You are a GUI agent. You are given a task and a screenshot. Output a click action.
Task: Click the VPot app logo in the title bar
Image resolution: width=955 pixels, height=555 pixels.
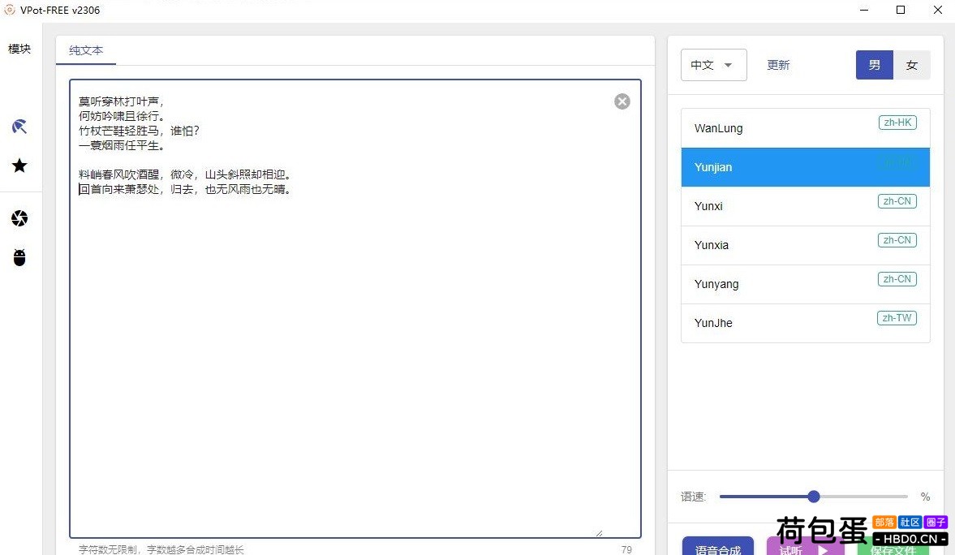pyautogui.click(x=9, y=10)
